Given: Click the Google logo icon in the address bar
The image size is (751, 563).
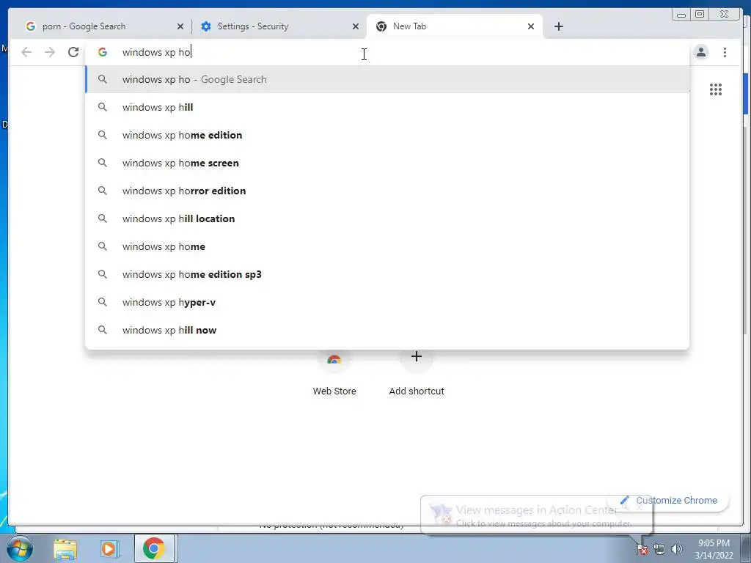Looking at the screenshot, I should click(103, 52).
